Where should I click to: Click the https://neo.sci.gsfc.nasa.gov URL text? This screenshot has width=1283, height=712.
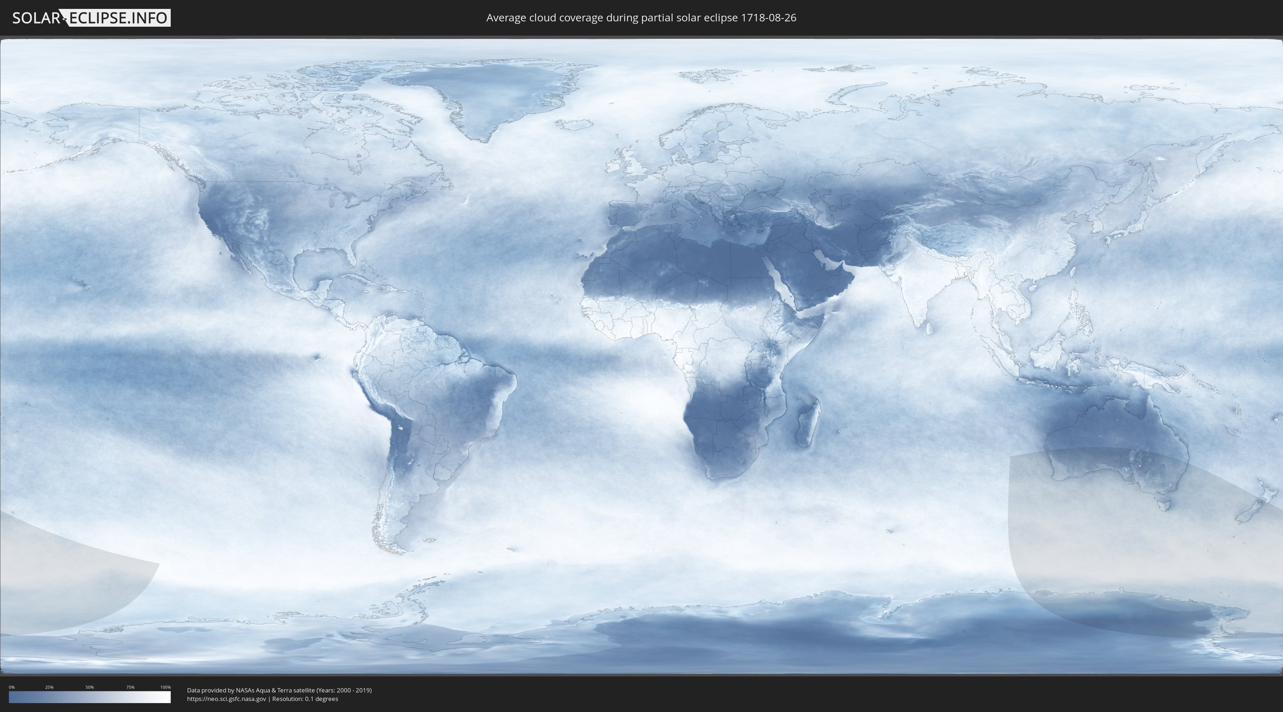pyautogui.click(x=227, y=699)
